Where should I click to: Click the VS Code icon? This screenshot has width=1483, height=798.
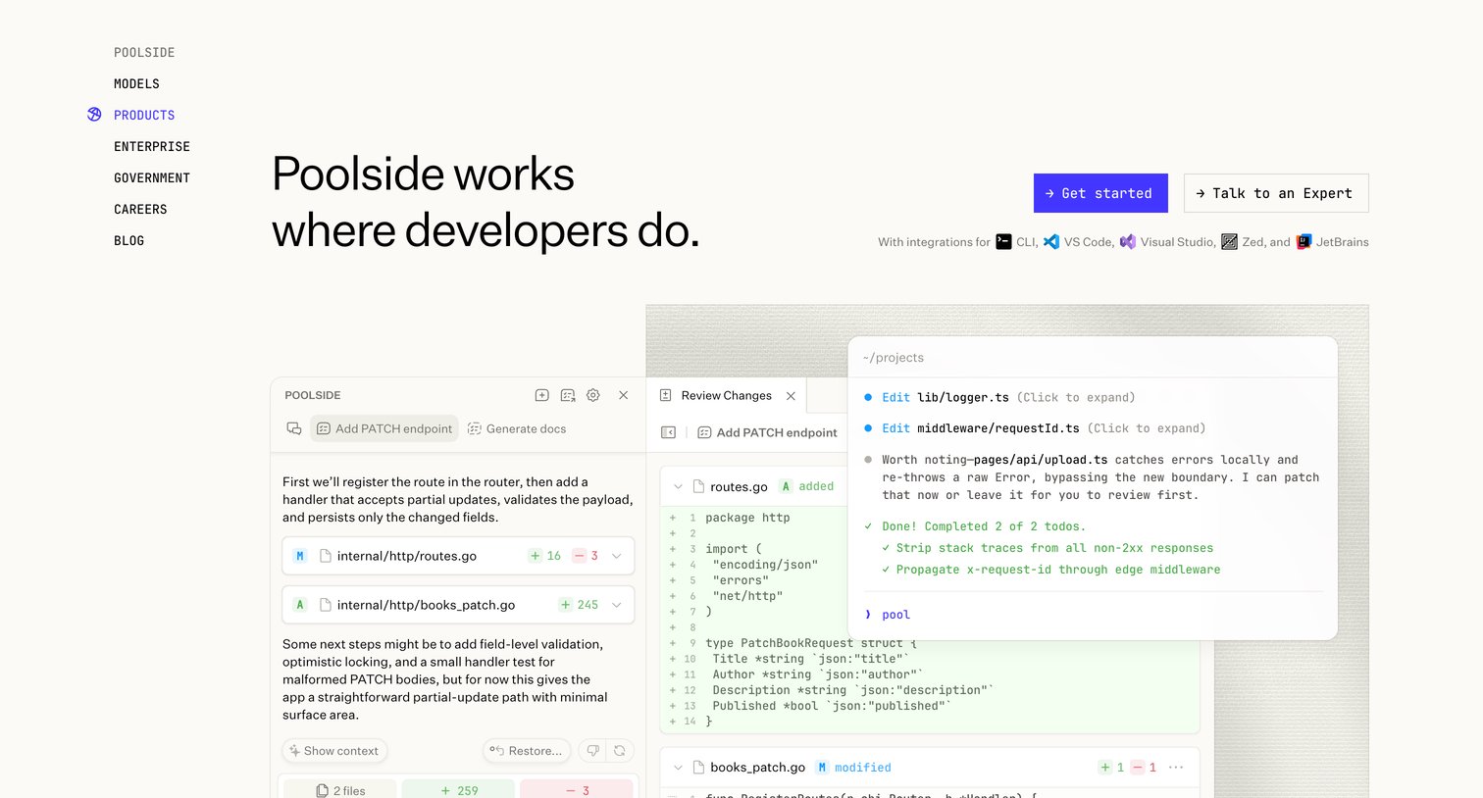pyautogui.click(x=1051, y=241)
